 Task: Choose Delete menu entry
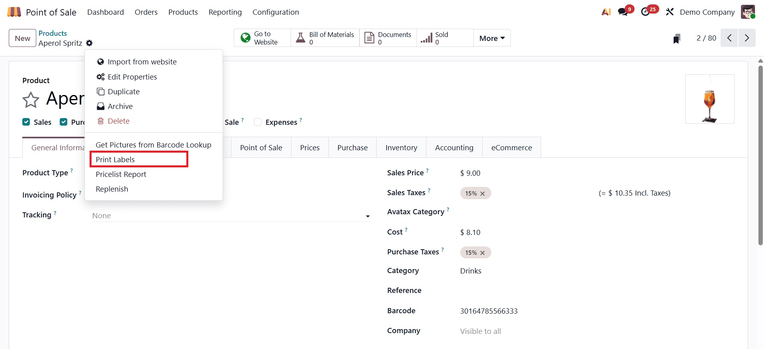click(153, 121)
